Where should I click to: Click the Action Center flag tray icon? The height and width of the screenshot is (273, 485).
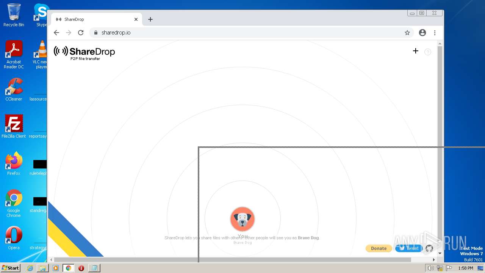pos(449,268)
